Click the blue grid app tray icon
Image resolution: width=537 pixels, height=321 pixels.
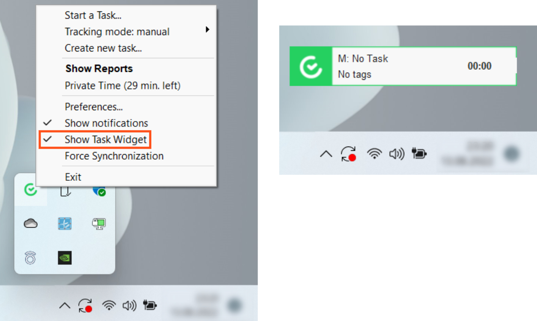(65, 224)
